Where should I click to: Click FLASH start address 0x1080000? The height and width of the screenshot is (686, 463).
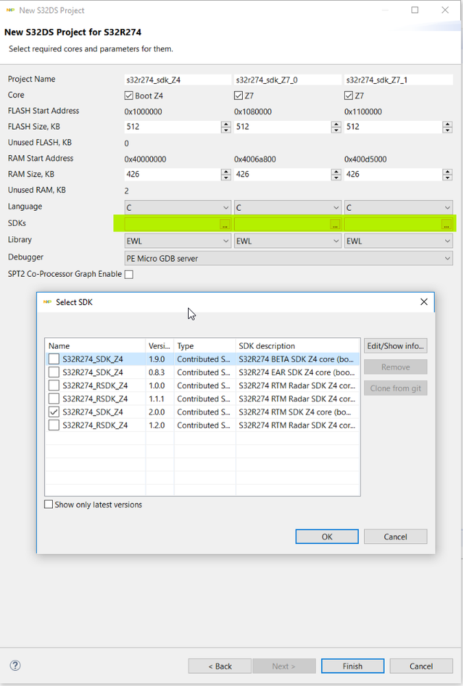click(252, 111)
